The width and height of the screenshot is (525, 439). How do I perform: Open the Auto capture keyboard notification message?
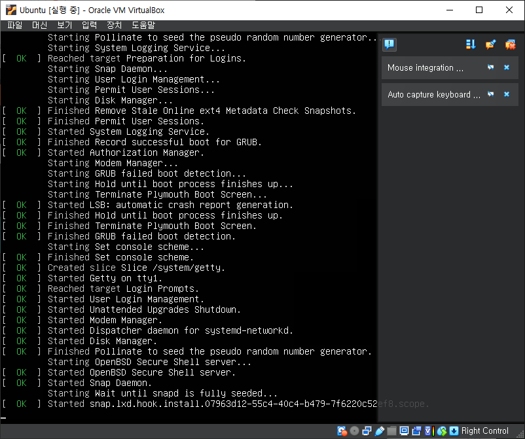click(434, 94)
